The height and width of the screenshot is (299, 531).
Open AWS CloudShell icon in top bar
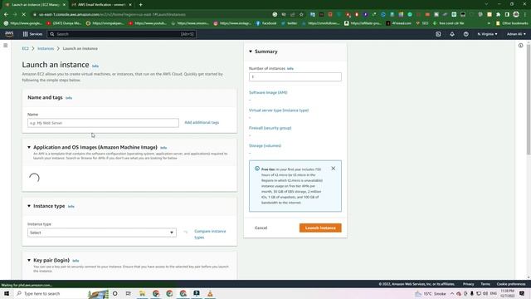tap(438, 34)
